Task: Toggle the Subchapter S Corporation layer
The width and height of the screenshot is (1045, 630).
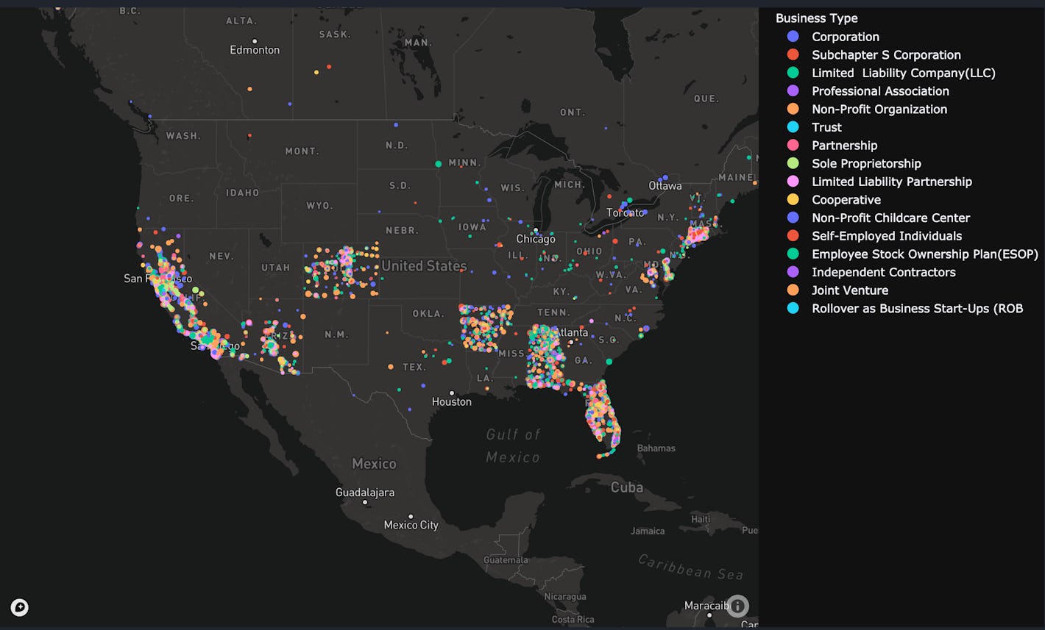Action: [886, 54]
